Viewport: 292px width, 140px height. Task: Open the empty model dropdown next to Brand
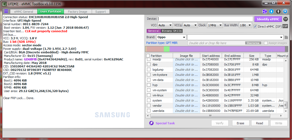[235, 37]
